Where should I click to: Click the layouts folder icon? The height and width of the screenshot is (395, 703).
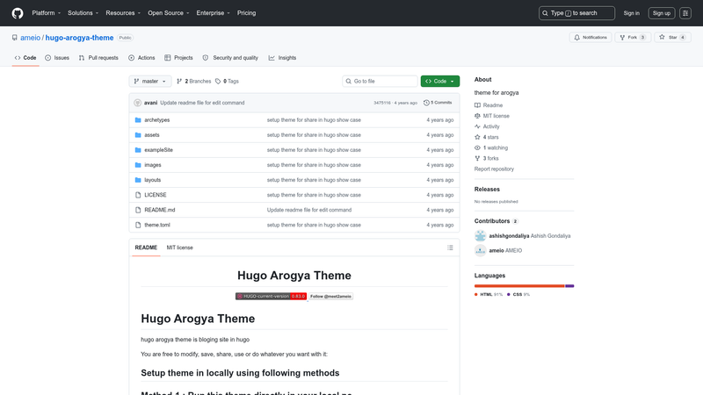tap(138, 180)
